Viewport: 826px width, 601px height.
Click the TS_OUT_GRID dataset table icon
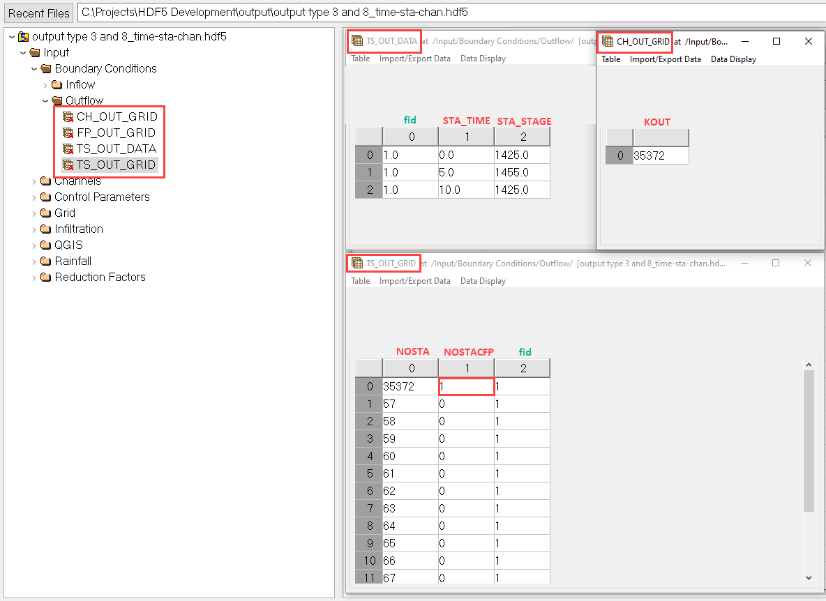point(68,165)
